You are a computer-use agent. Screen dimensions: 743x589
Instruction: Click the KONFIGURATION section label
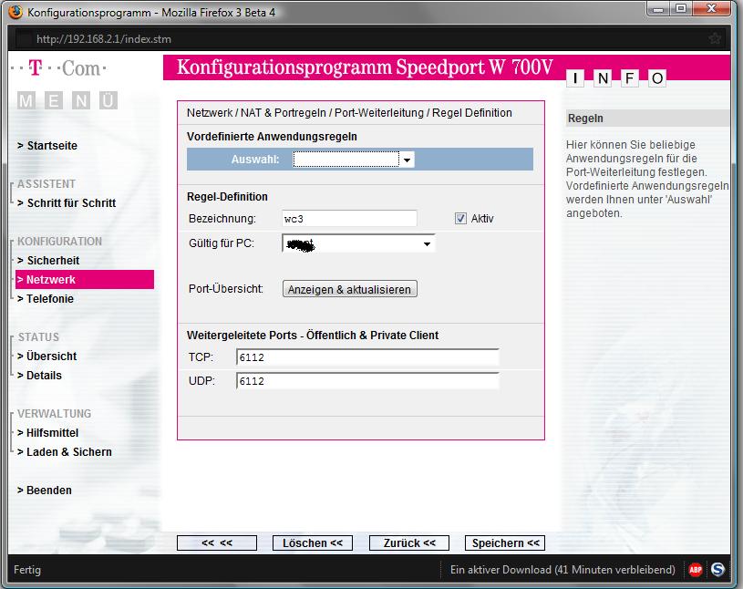point(59,242)
